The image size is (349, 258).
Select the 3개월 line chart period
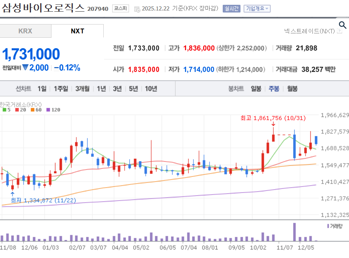(82, 89)
